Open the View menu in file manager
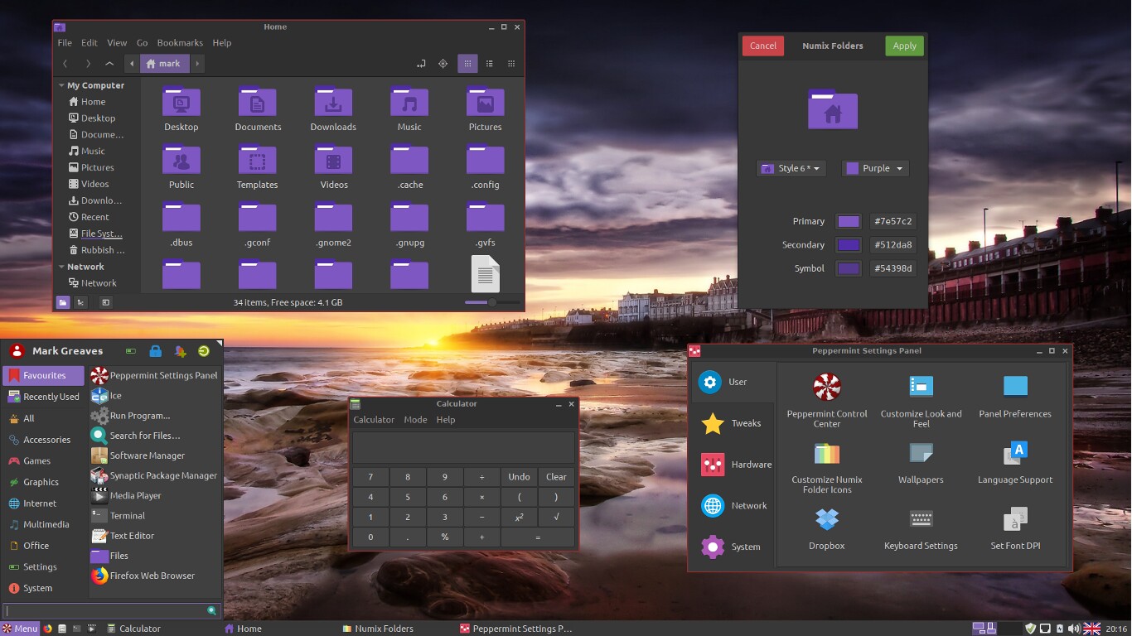The height and width of the screenshot is (636, 1132). 117,43
